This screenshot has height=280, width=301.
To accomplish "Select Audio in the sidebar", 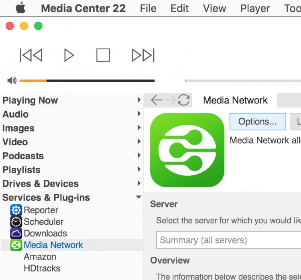I will 16,114.
